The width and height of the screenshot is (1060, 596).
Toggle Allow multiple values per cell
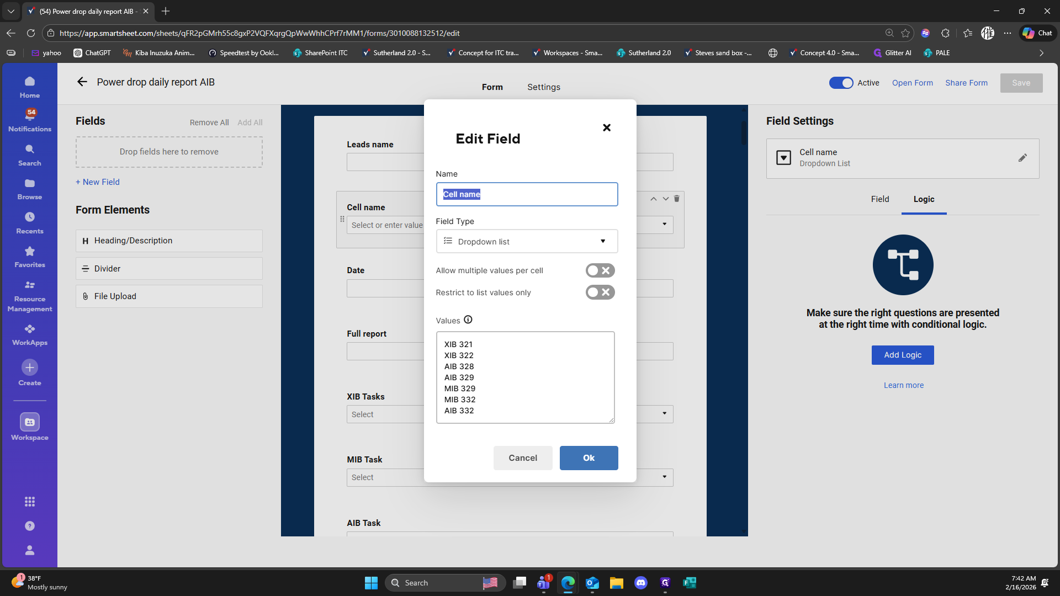click(x=600, y=270)
